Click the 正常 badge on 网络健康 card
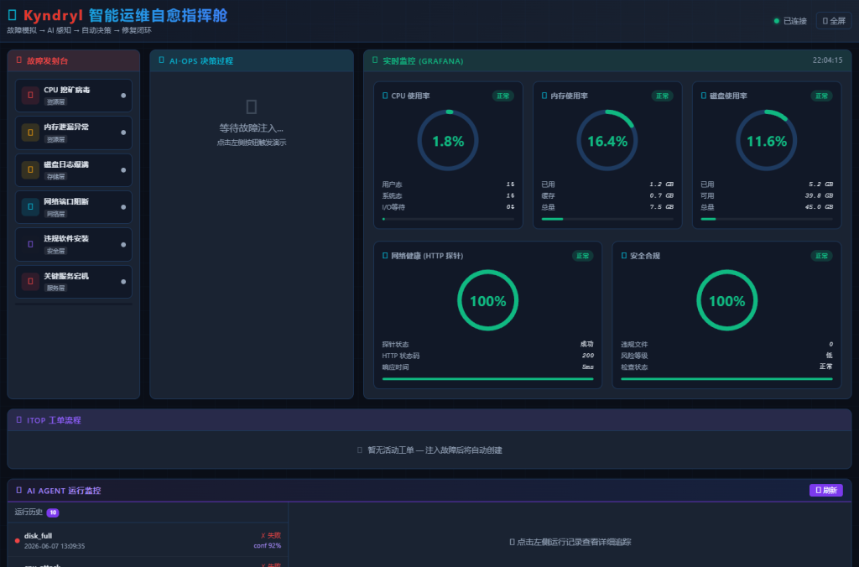 583,256
